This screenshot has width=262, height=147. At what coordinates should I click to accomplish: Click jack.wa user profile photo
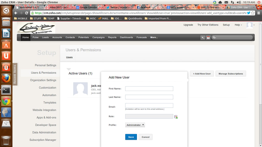[80, 89]
